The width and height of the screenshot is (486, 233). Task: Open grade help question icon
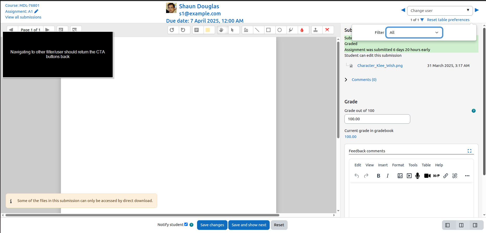point(474,111)
